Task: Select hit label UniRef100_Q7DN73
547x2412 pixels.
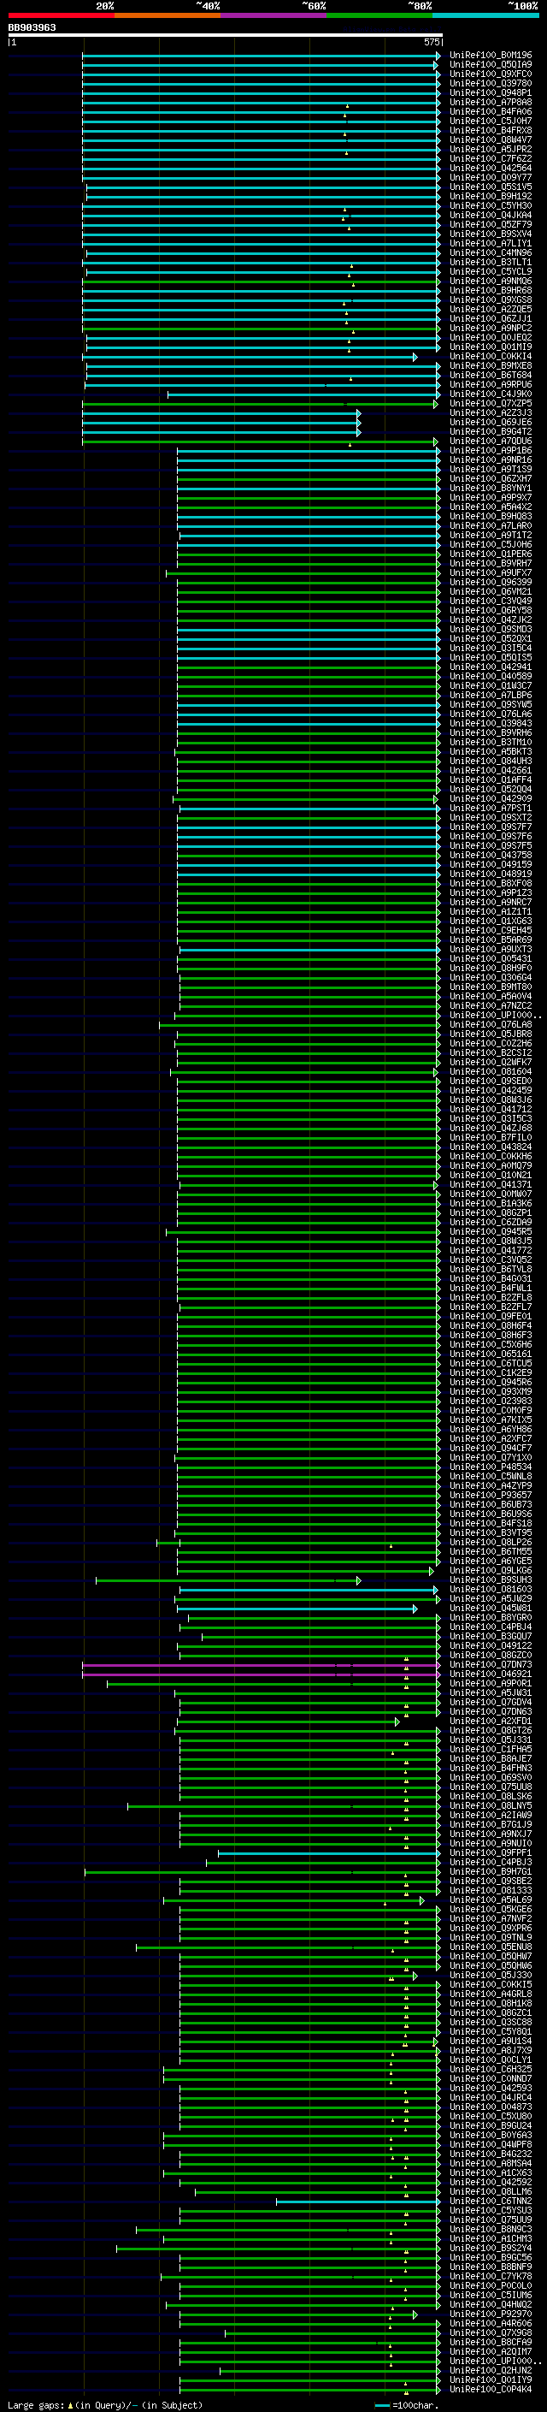Action: (x=491, y=1665)
